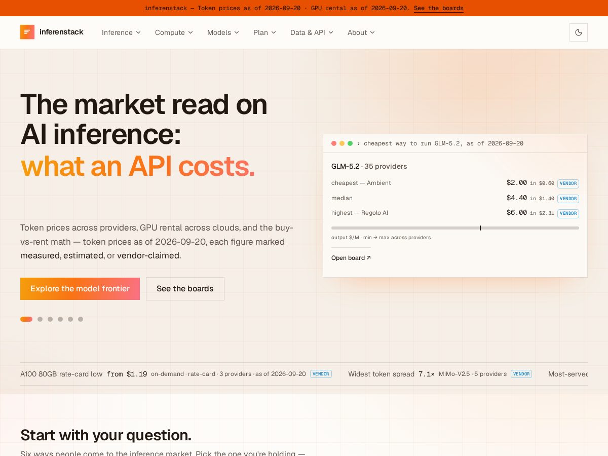
Task: Click the Widest token spread ticker item
Action: pyautogui.click(x=440, y=374)
